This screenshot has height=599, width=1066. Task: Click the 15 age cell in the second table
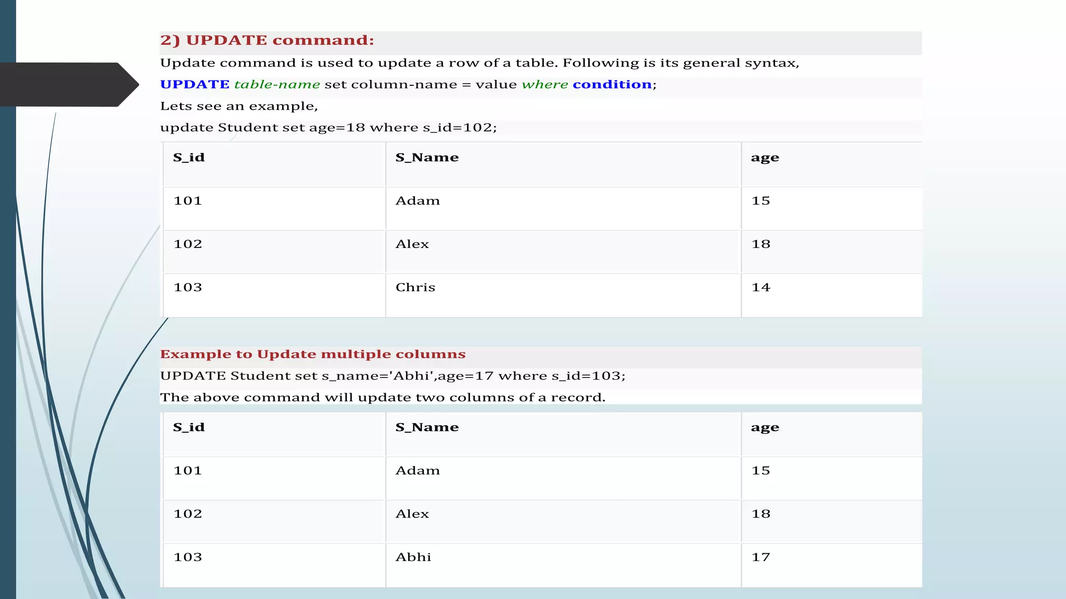point(832,478)
